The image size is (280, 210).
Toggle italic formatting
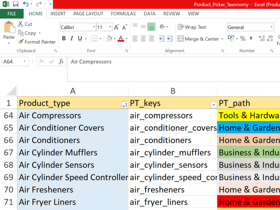point(72,38)
